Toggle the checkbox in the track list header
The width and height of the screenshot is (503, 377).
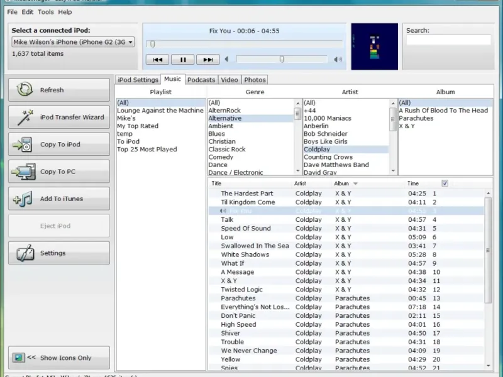(x=445, y=183)
